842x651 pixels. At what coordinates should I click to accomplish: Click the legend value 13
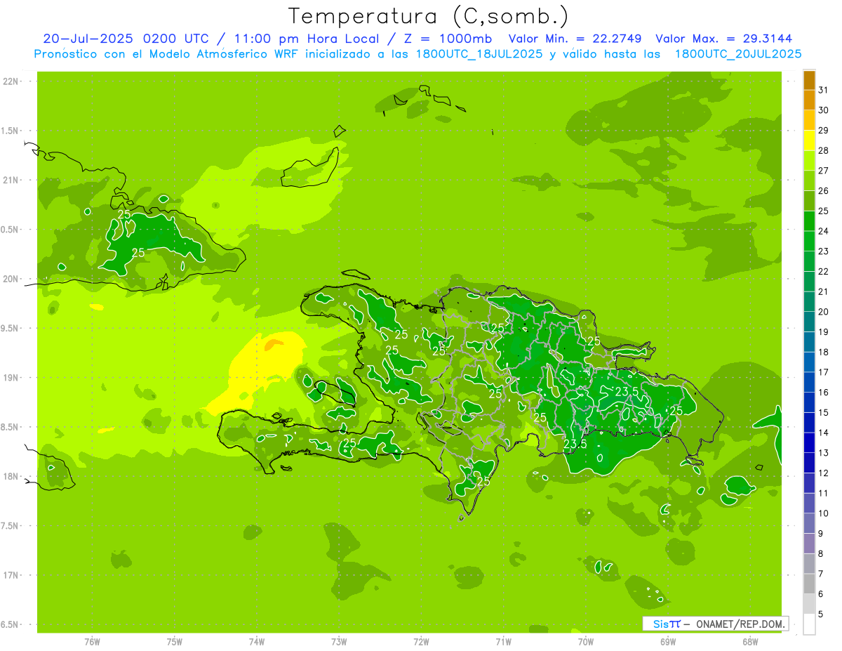tap(824, 453)
